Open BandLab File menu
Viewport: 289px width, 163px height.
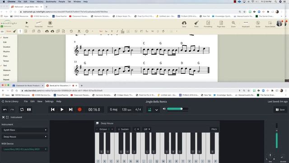coord(26,101)
